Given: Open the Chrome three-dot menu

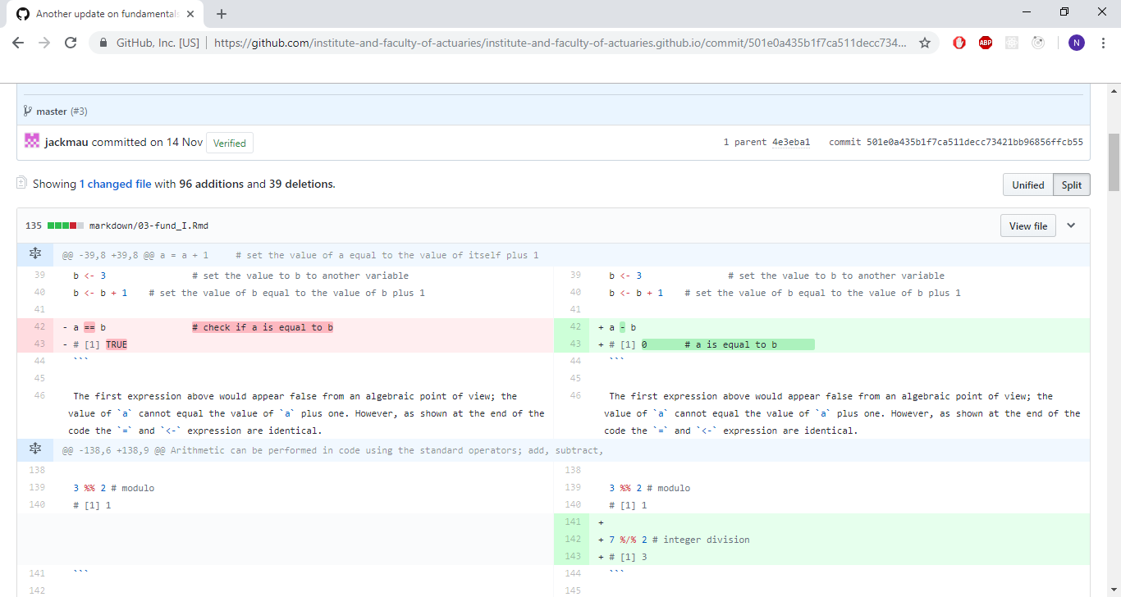Looking at the screenshot, I should pyautogui.click(x=1104, y=43).
